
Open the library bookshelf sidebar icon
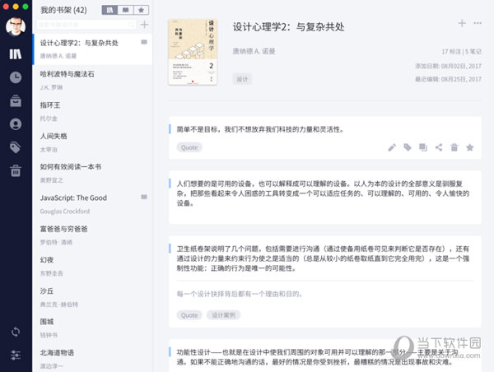[x=16, y=55]
